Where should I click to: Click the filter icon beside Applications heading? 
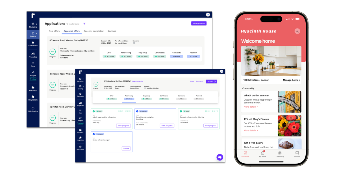coord(84,24)
